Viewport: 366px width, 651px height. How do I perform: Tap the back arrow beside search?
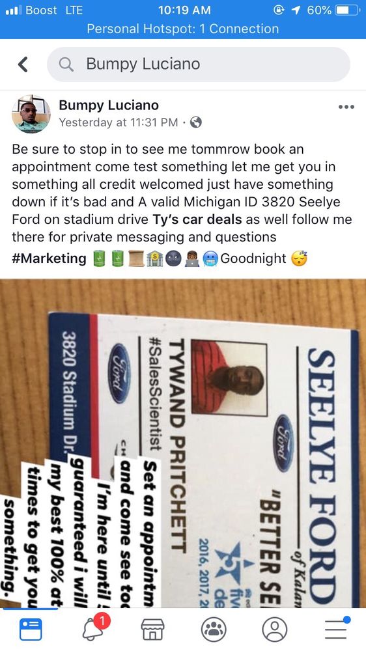click(23, 64)
